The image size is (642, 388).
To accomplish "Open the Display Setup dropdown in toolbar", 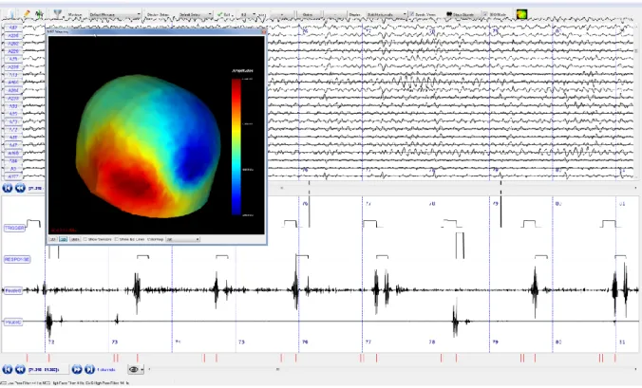I will pyautogui.click(x=196, y=15).
